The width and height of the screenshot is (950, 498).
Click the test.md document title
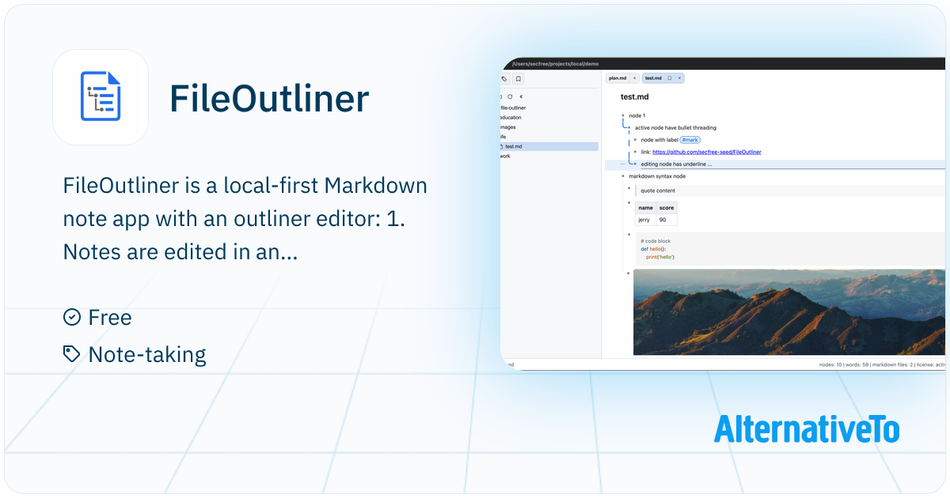pos(635,97)
